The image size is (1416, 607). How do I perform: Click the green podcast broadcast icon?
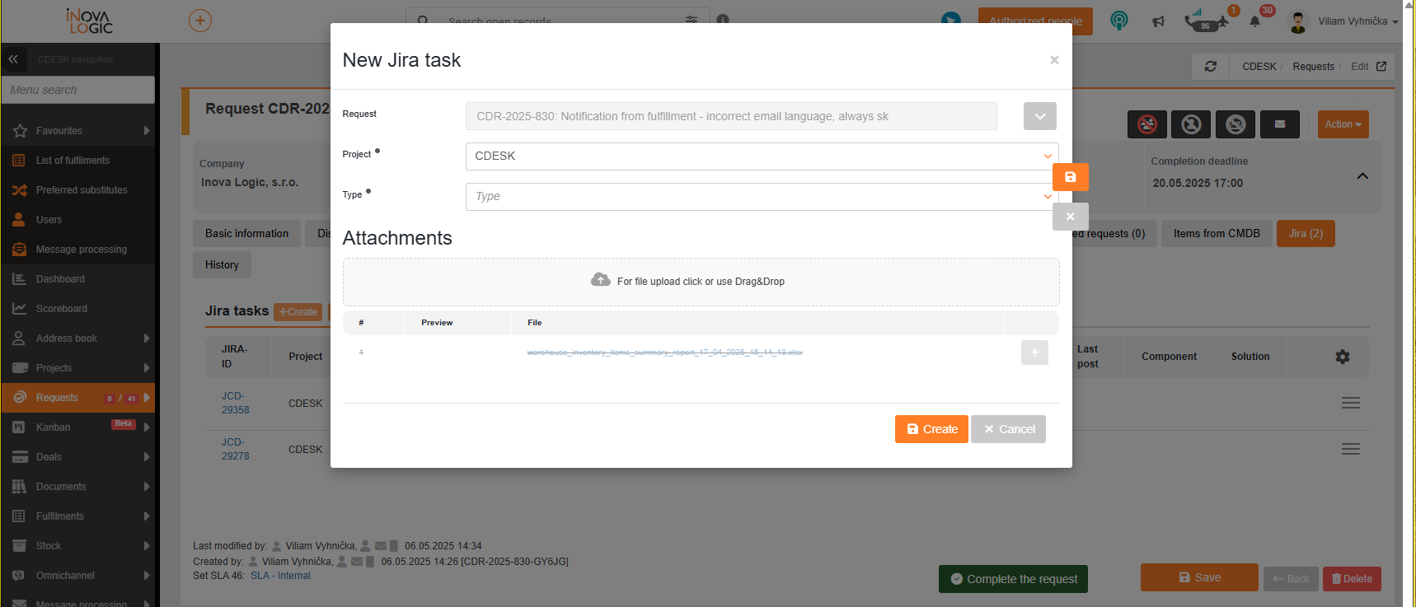tap(1118, 21)
